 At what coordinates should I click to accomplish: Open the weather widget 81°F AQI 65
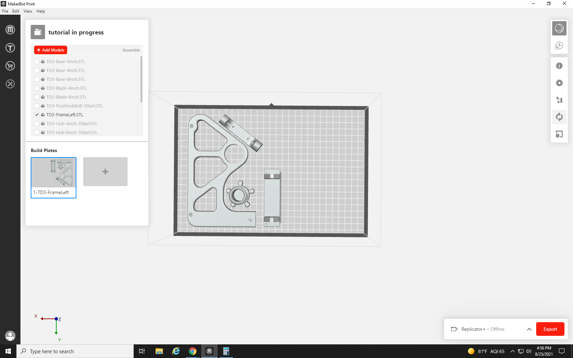486,351
